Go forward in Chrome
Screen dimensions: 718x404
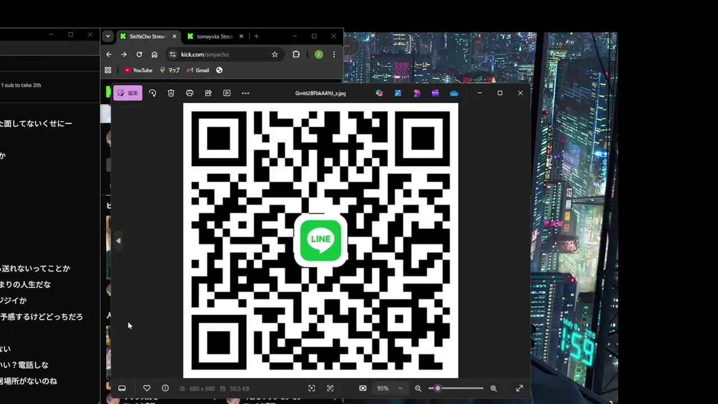pyautogui.click(x=124, y=54)
